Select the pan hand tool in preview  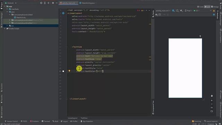[212, 96]
